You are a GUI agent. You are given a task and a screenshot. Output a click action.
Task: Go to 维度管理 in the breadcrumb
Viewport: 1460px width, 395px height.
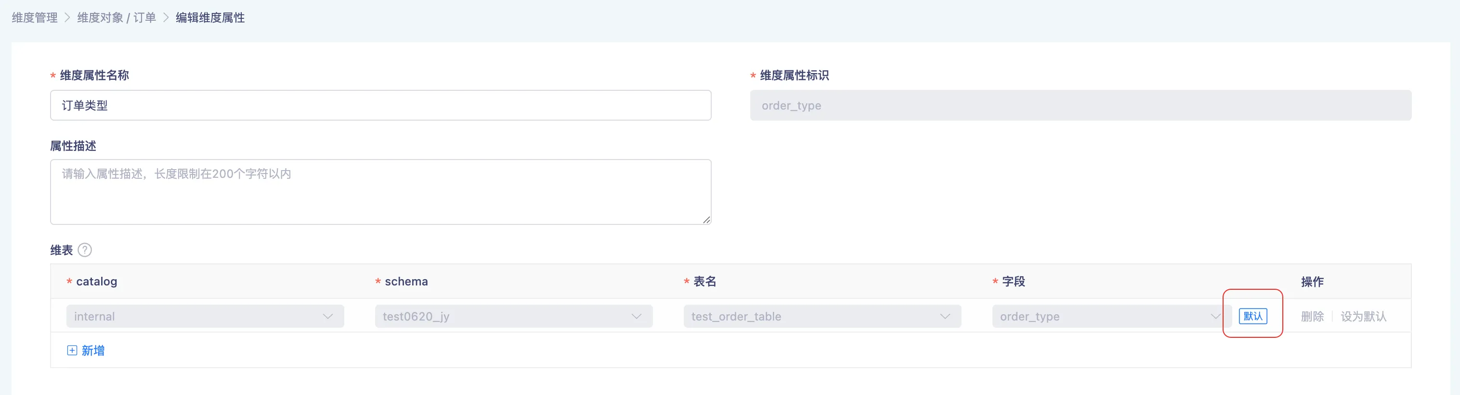[x=35, y=18]
